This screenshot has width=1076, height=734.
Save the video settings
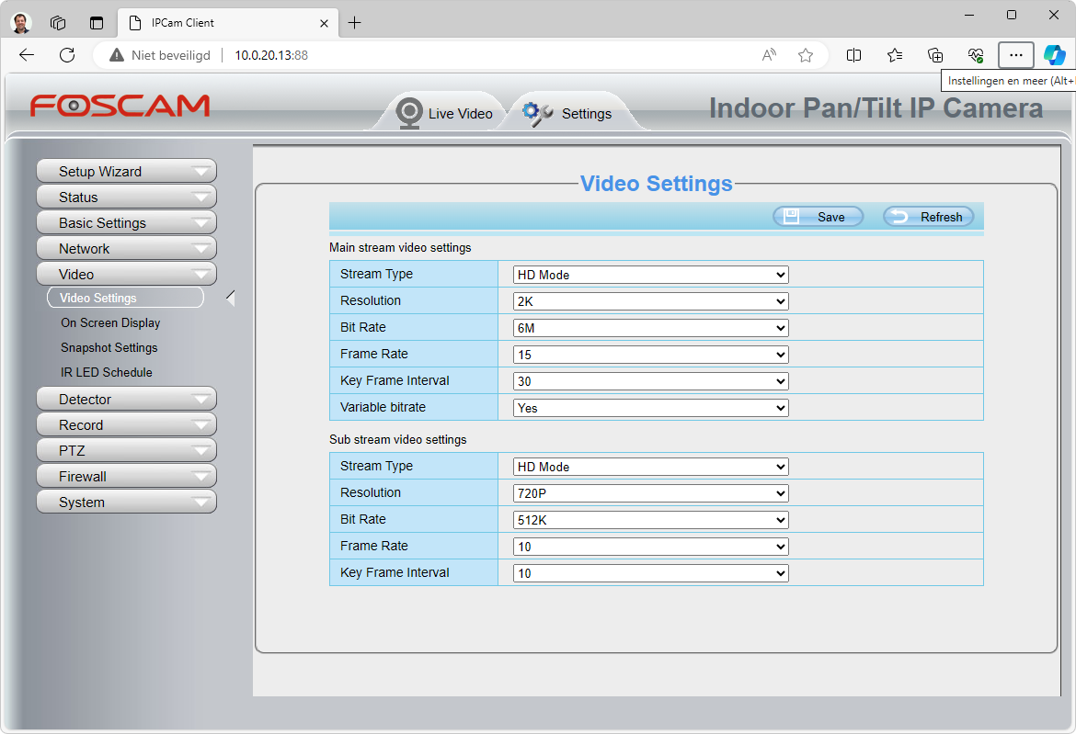818,217
